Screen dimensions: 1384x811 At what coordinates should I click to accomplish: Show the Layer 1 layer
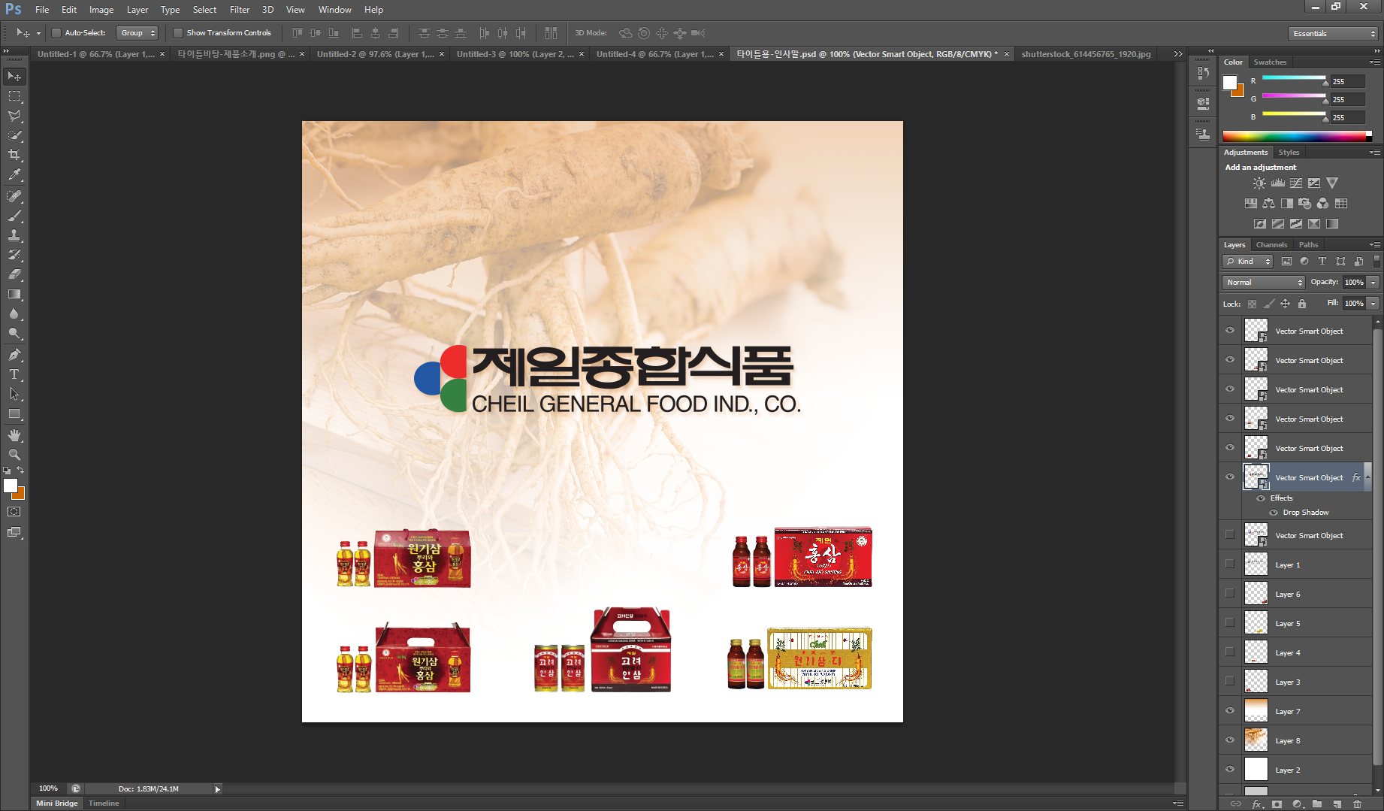point(1230,564)
